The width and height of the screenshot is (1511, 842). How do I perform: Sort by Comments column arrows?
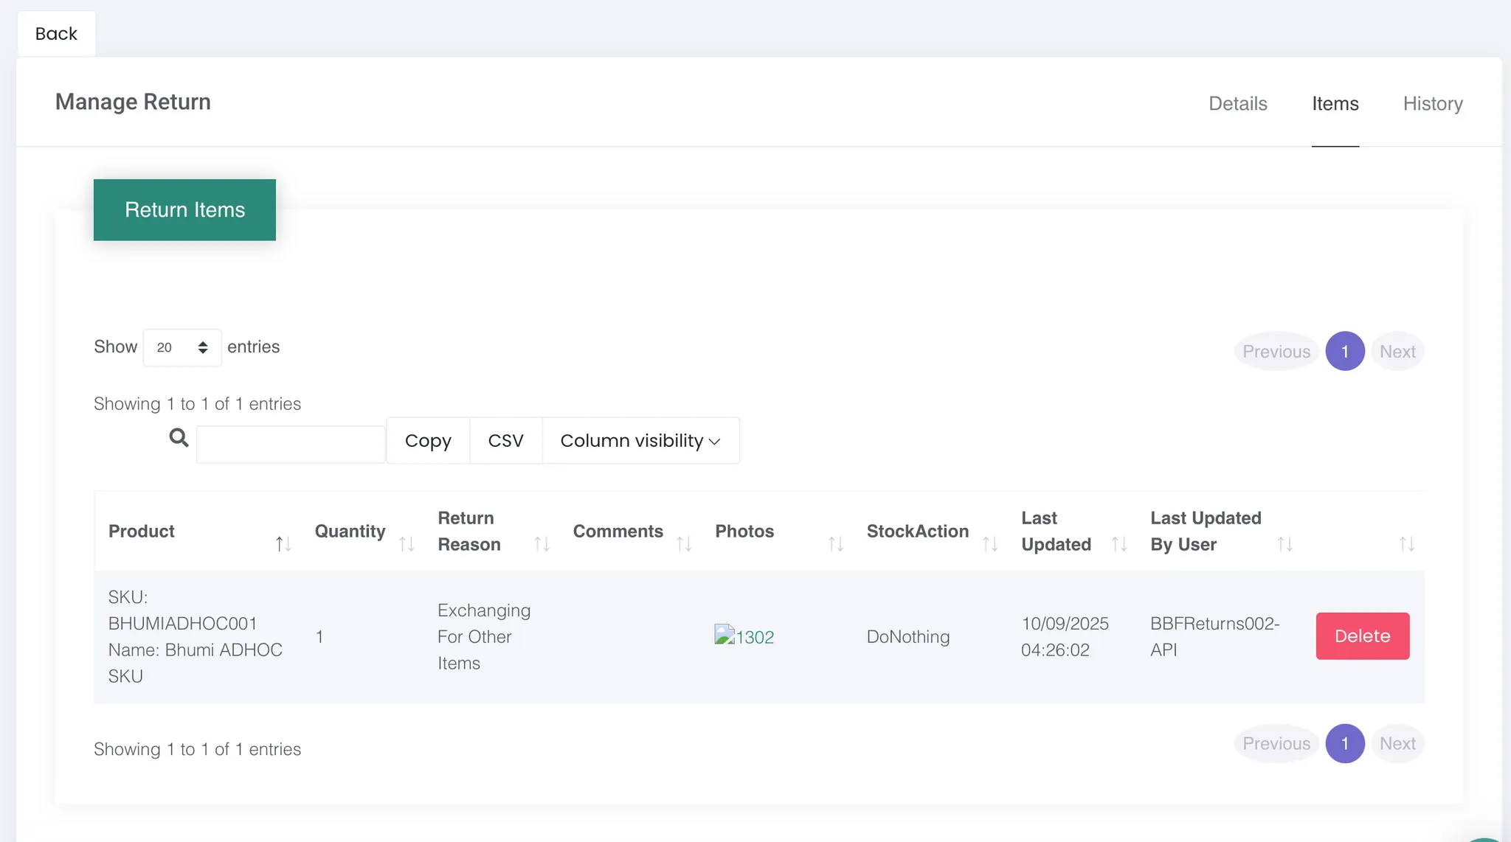tap(684, 544)
